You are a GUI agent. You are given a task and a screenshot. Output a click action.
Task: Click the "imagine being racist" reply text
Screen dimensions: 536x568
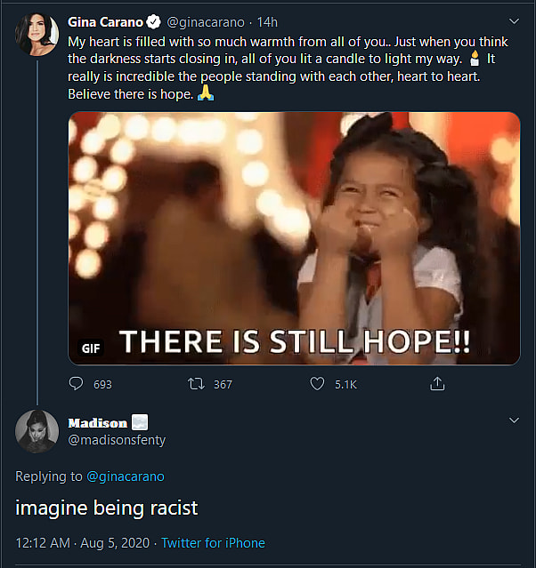(x=107, y=508)
